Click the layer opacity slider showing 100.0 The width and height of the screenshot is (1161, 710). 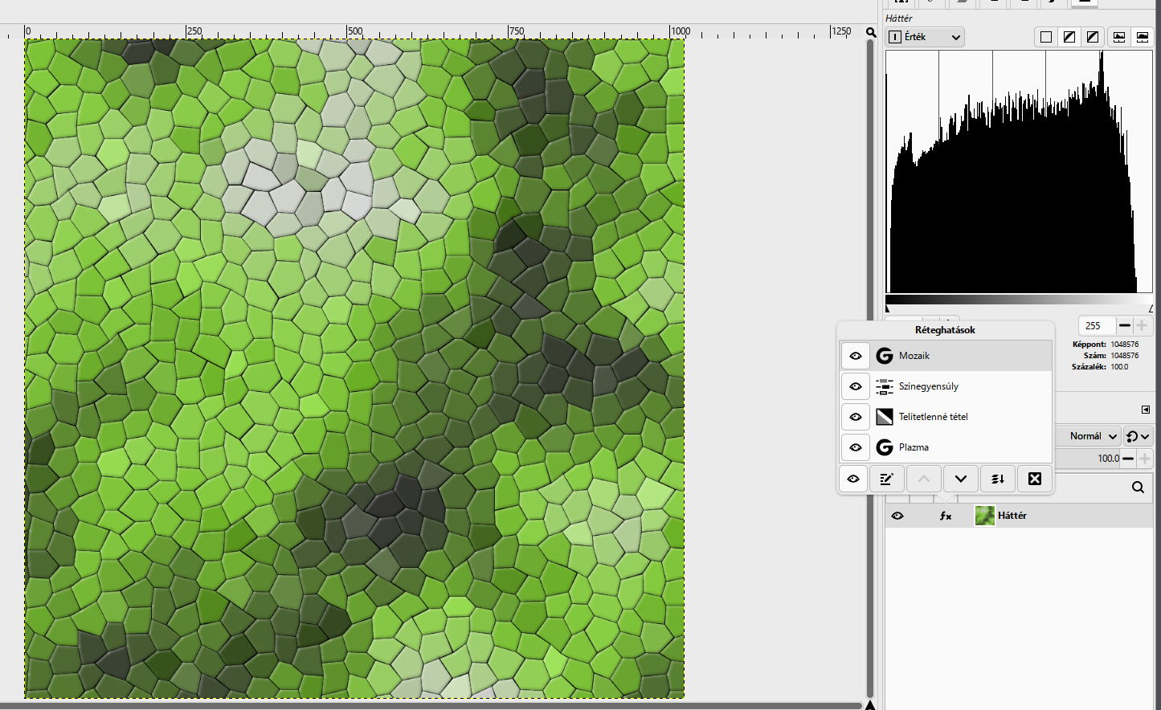coord(1087,459)
